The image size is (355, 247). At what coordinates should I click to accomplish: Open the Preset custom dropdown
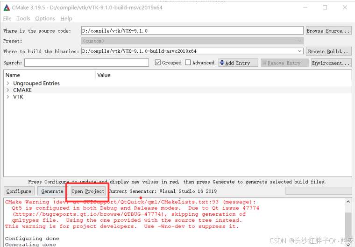(x=300, y=41)
